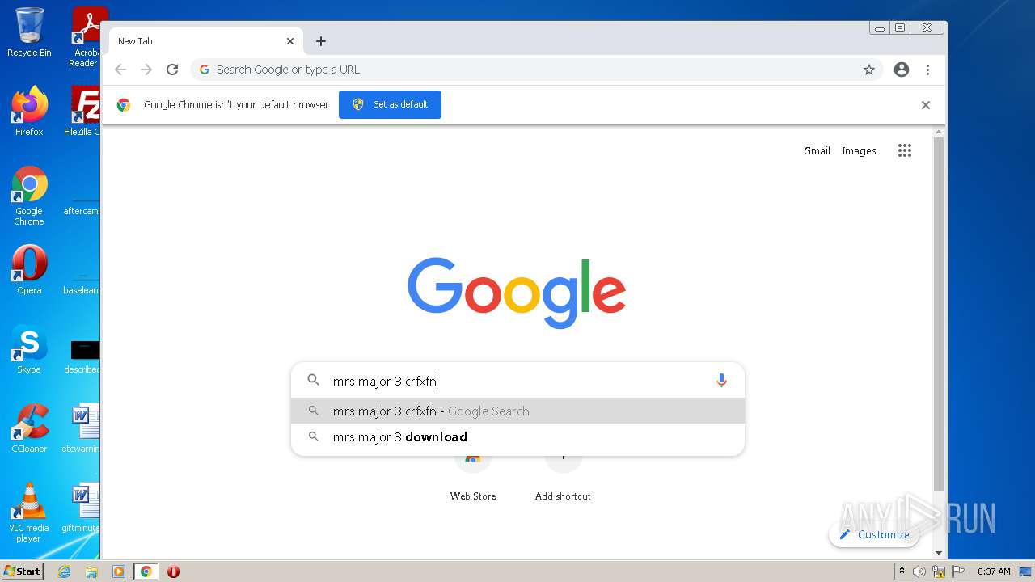The width and height of the screenshot is (1035, 582).
Task: Launch Internet Explorer from the taskbar
Action: coord(64,571)
